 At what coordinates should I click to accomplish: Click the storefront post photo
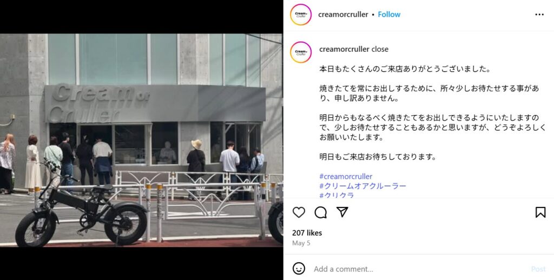tap(141, 140)
